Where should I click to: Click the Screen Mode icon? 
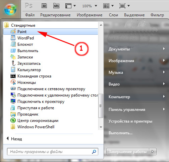tap(122, 6)
